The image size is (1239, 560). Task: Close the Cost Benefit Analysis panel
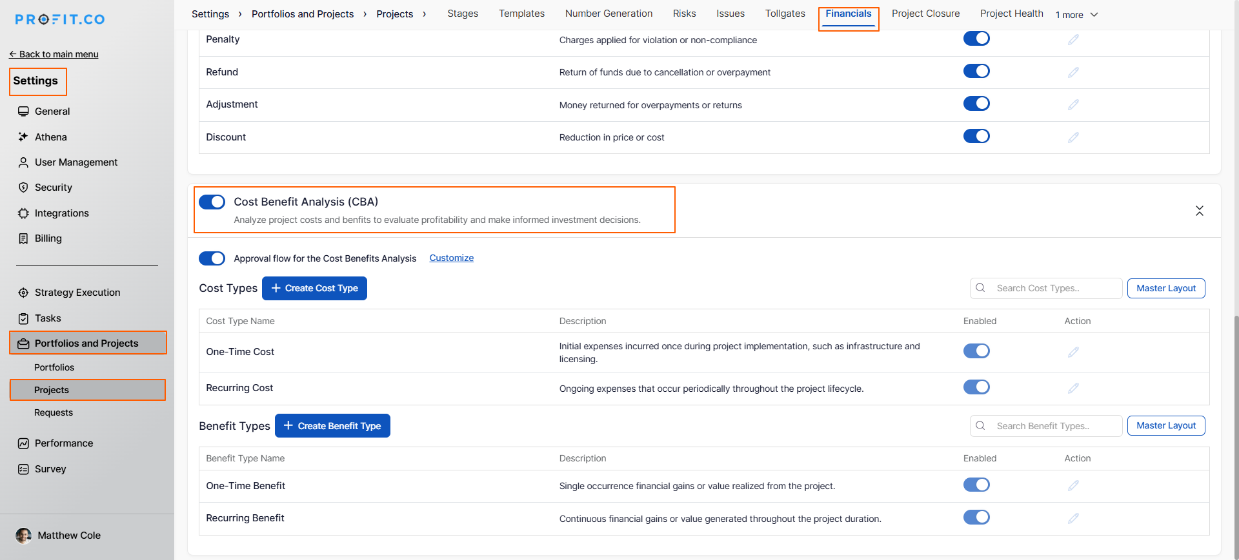(1199, 211)
